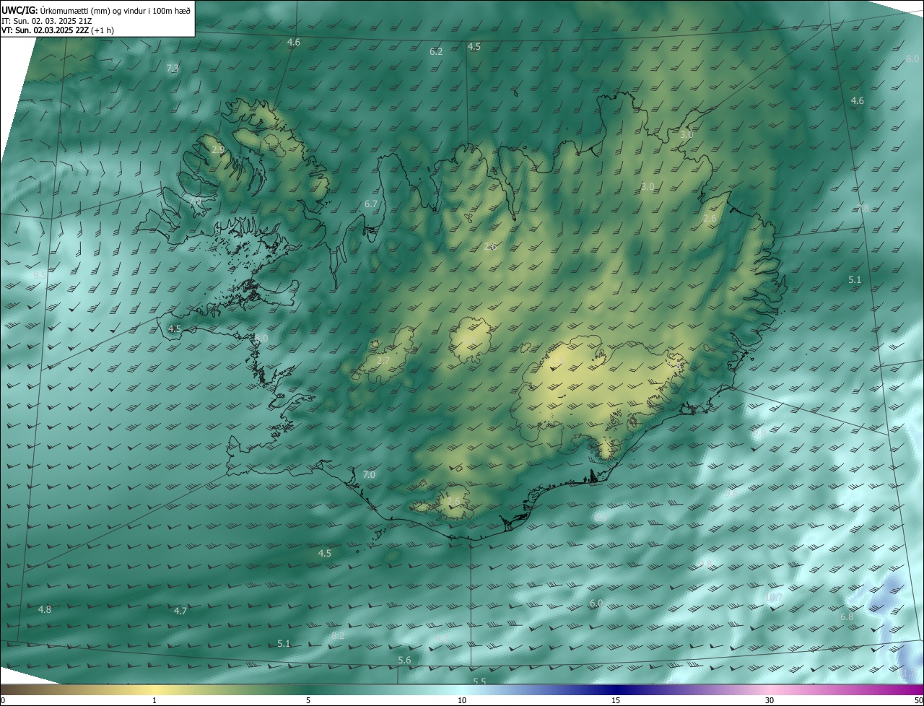Click the '0' tick on the color scale
The width and height of the screenshot is (924, 706).
coord(3,701)
